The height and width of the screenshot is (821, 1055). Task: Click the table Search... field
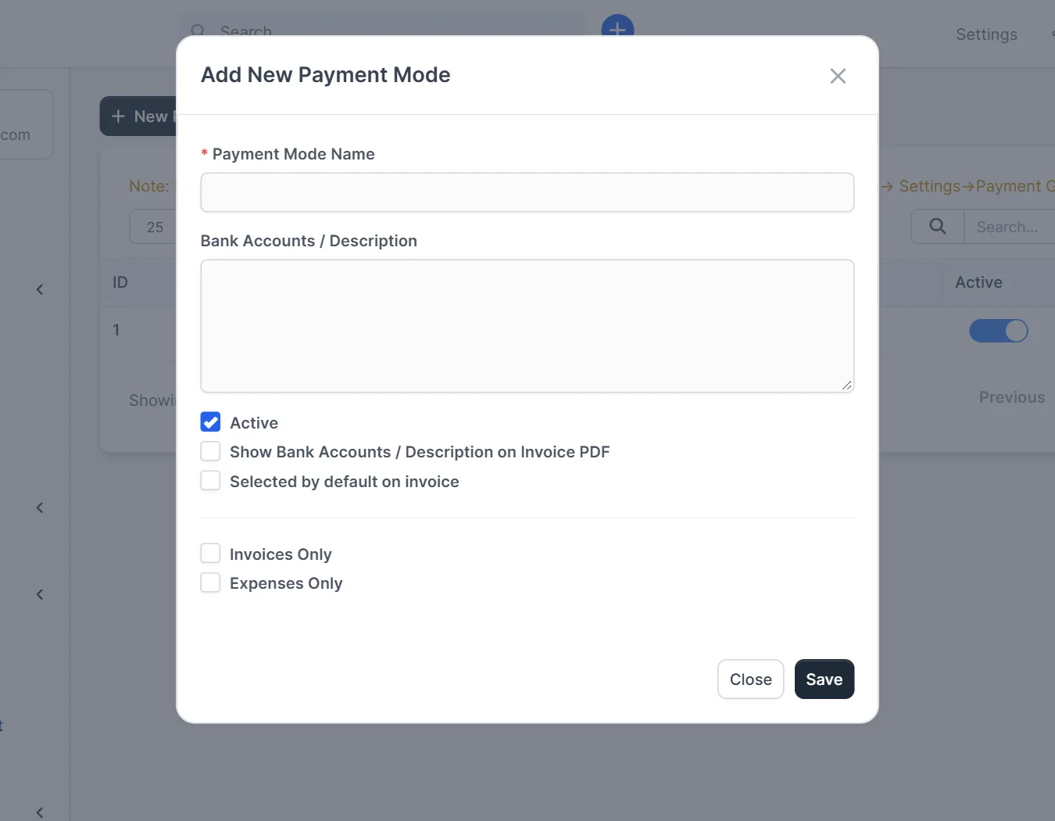tap(1010, 227)
